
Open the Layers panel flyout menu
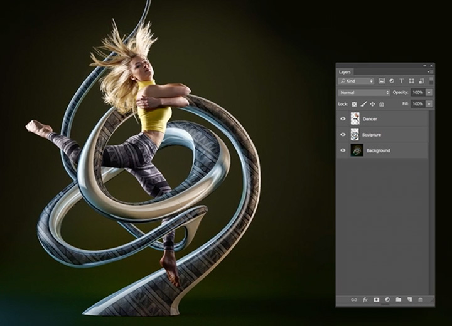point(431,72)
